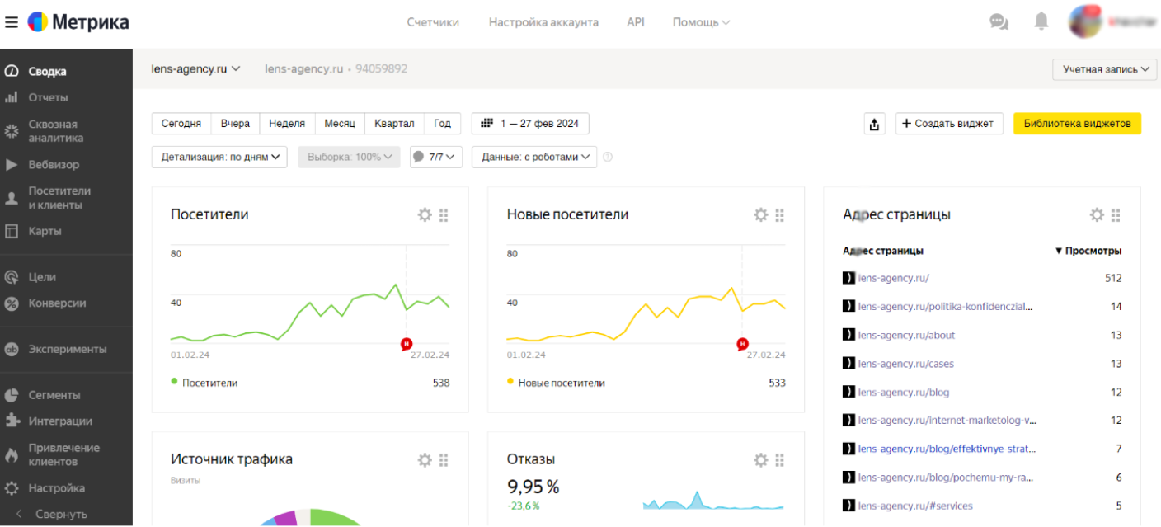Open the hamburger main menu
1161x527 pixels.
click(12, 22)
